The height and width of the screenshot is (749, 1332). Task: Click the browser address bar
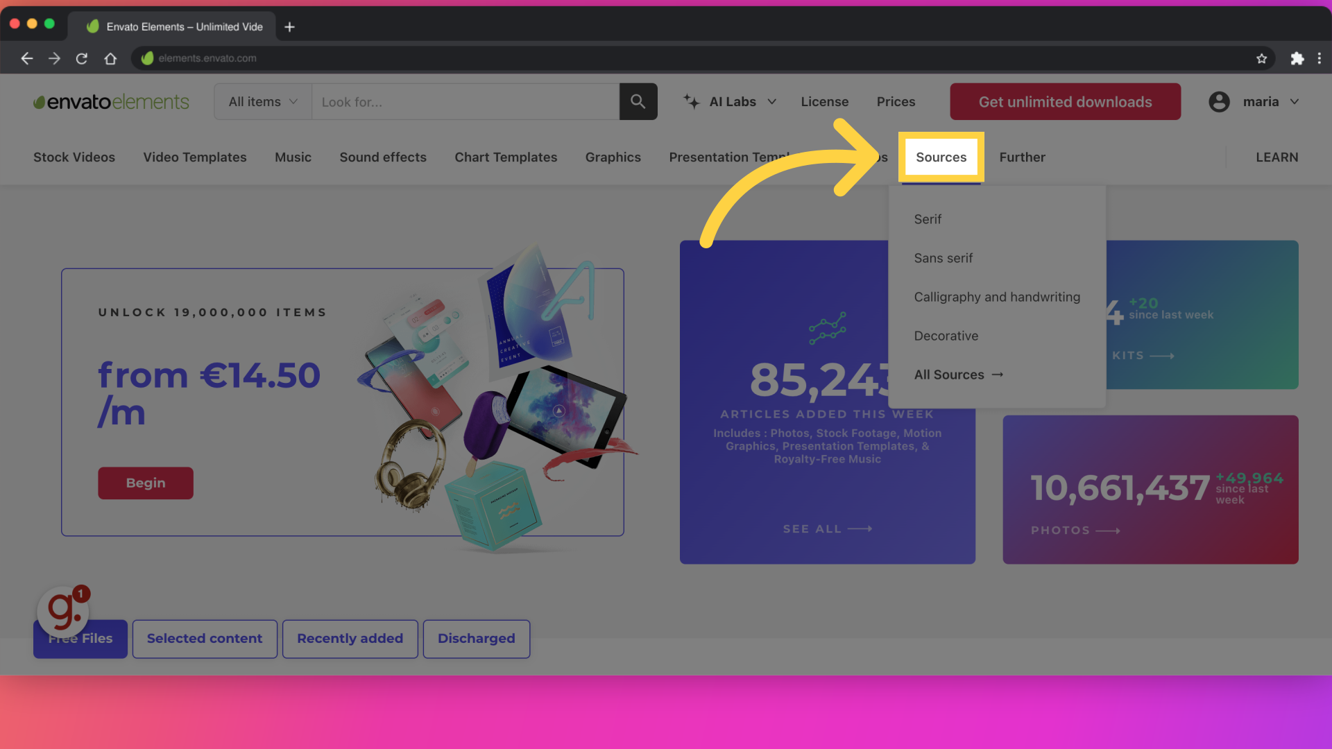click(x=703, y=59)
